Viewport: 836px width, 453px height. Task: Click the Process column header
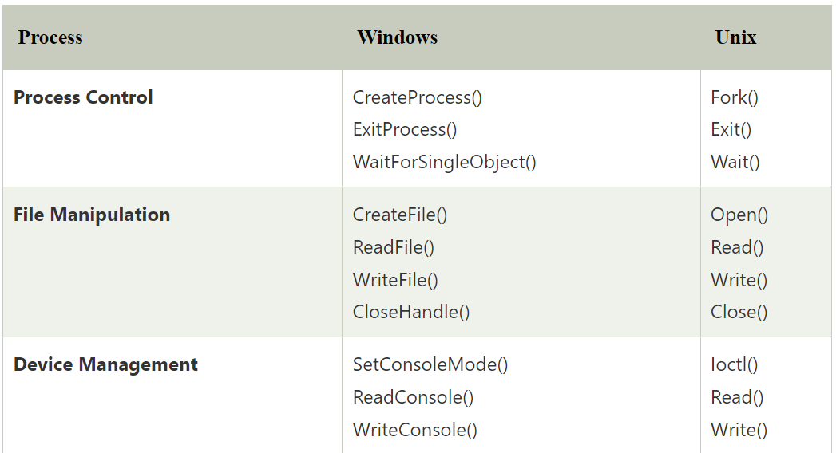coord(50,37)
